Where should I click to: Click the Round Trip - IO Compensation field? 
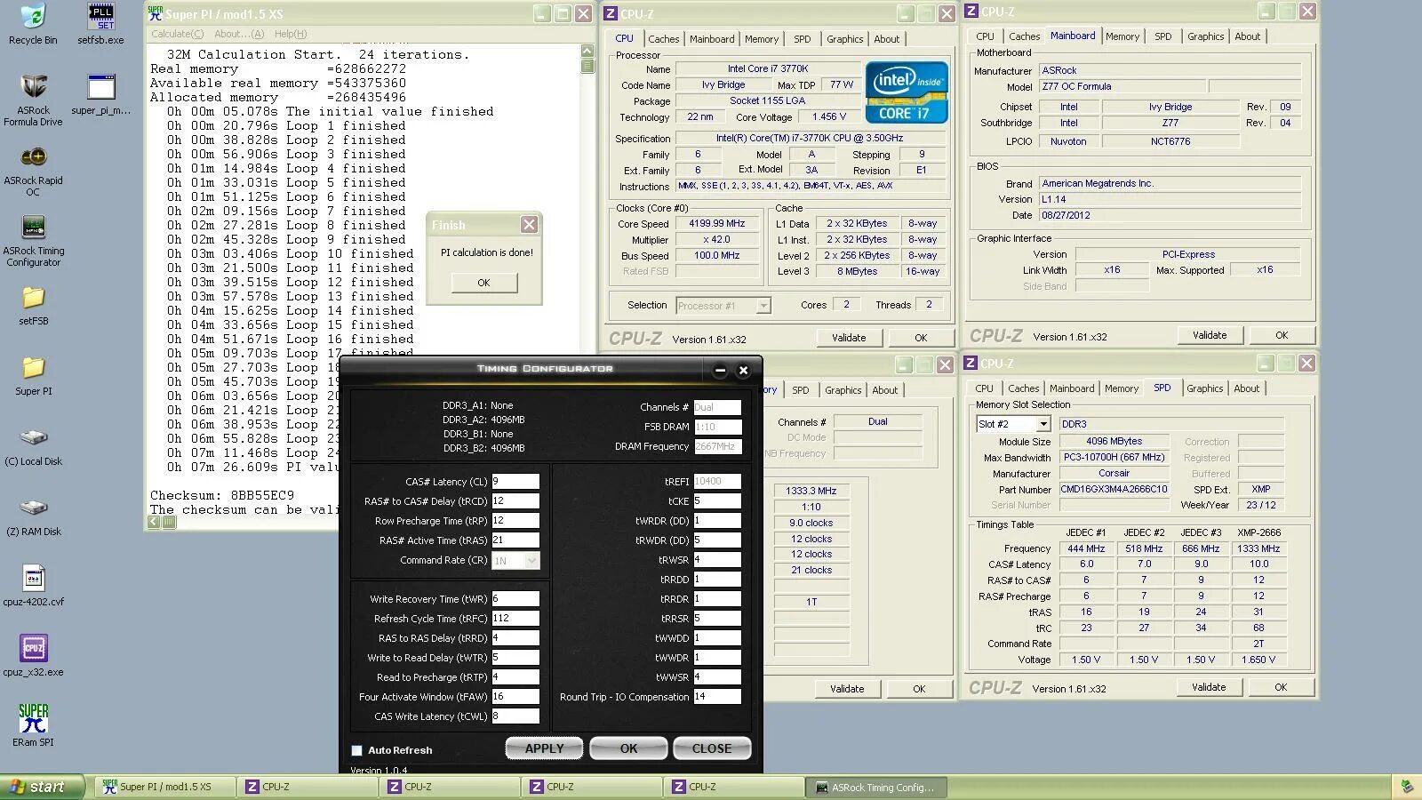(717, 696)
